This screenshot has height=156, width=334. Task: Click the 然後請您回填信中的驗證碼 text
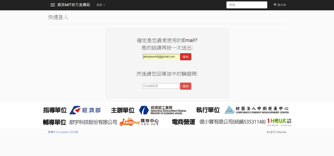click(x=167, y=74)
